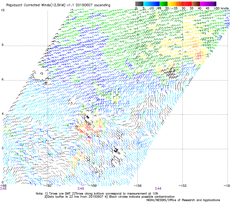Click the note 'Data buffer is 22 hrs'
Image resolution: width=230 pixels, height=202 pixels.
coord(64,197)
